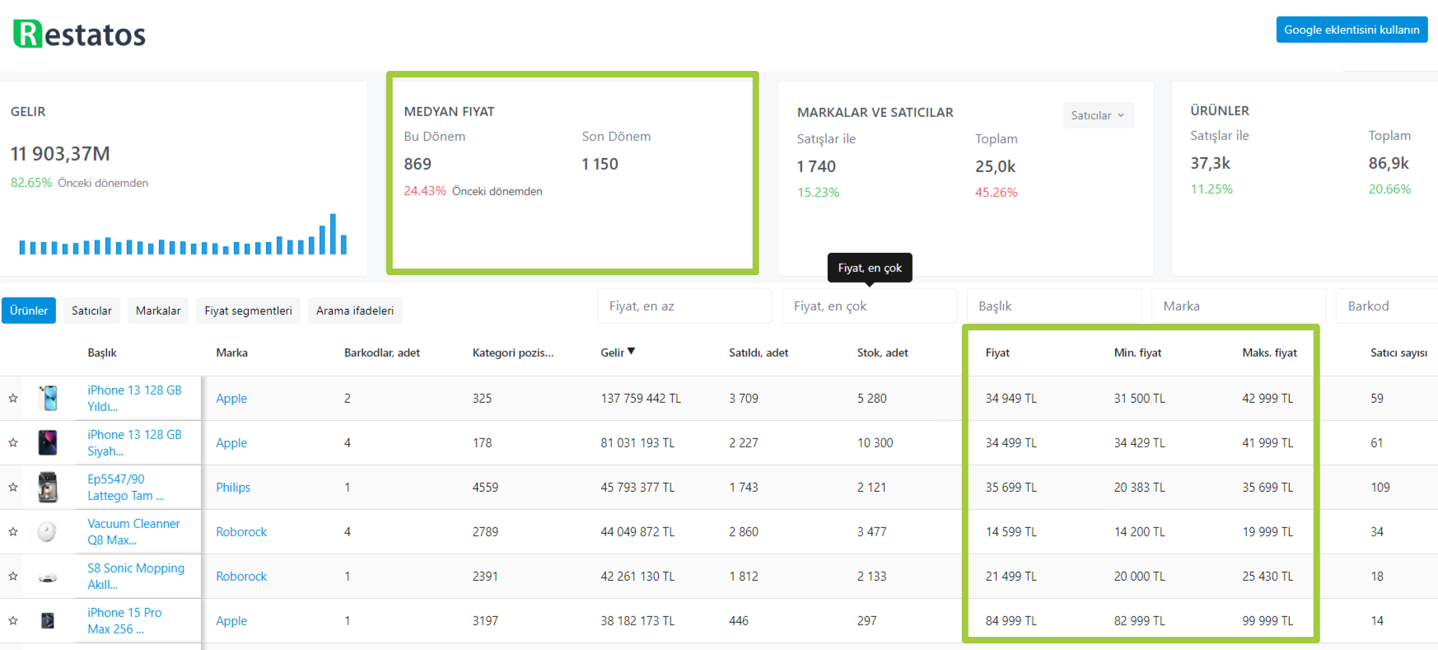Focus the Fiyat, en çok input
This screenshot has width=1438, height=650.
(870, 306)
